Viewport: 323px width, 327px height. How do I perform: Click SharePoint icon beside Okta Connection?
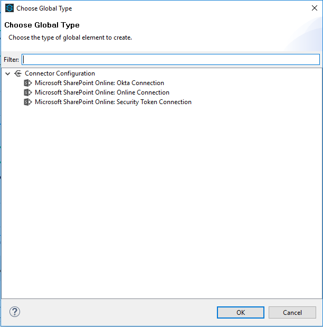click(28, 83)
